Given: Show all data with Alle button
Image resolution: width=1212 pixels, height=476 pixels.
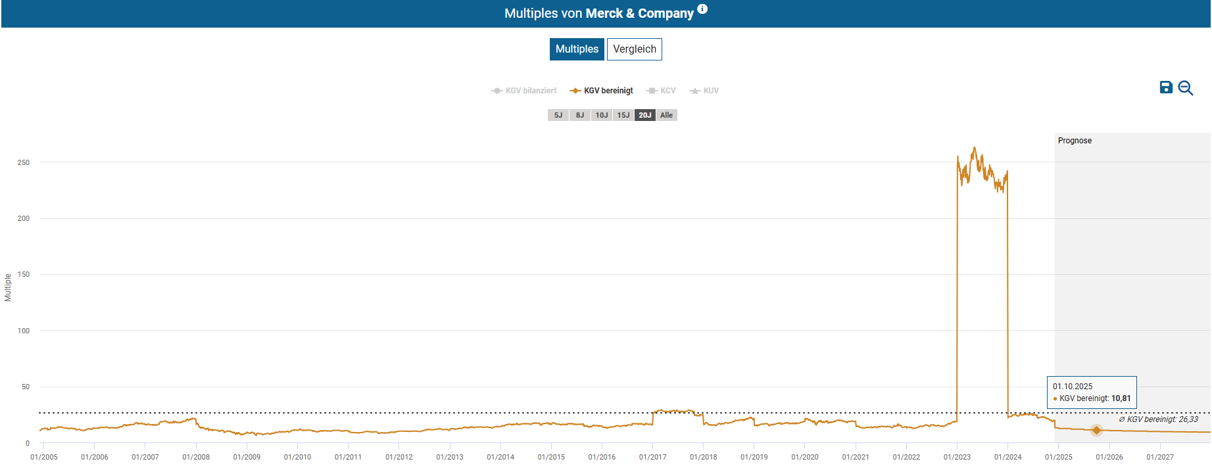Looking at the screenshot, I should pyautogui.click(x=666, y=115).
